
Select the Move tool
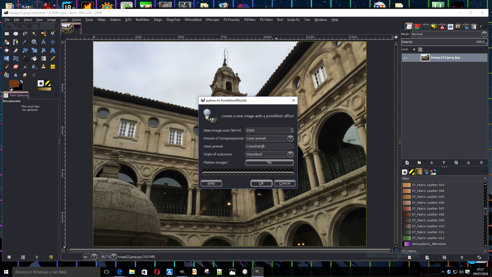[x=53, y=42]
